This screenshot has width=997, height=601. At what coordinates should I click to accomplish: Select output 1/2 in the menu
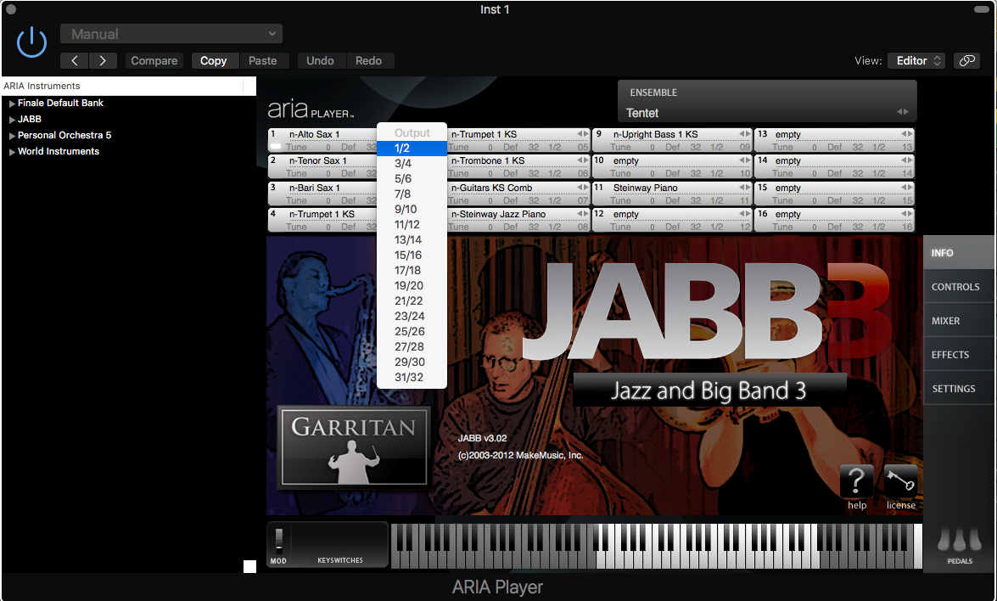coord(412,149)
